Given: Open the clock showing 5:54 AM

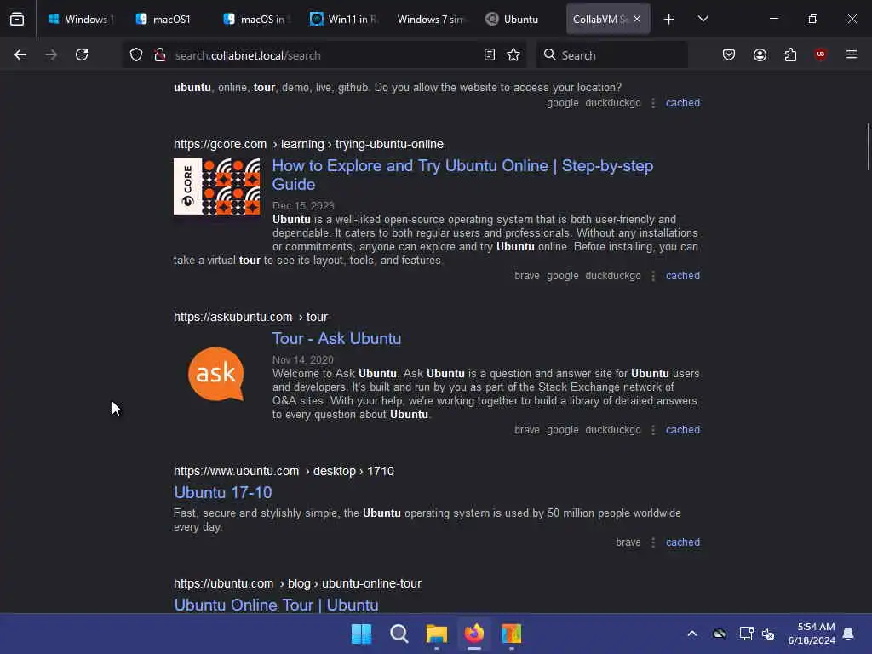Looking at the screenshot, I should [812, 634].
